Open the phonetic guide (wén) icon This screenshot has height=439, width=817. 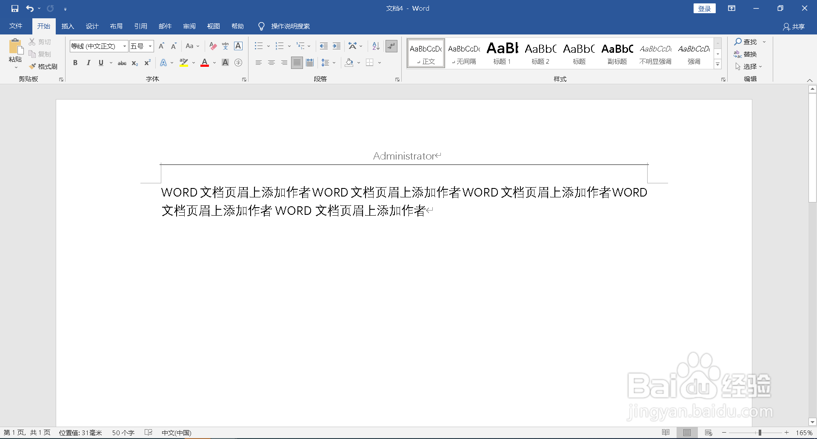tap(226, 46)
